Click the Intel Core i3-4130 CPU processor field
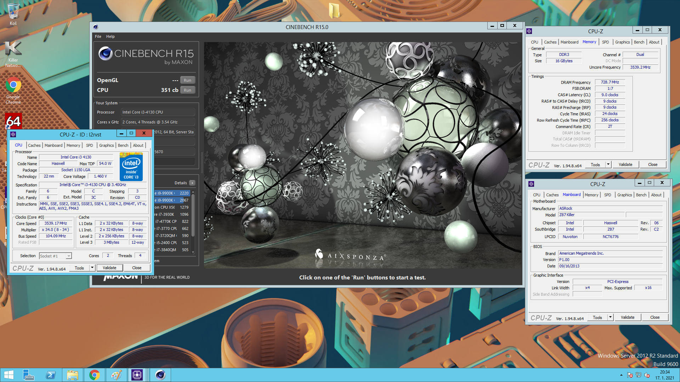680x382 pixels. click(158, 112)
